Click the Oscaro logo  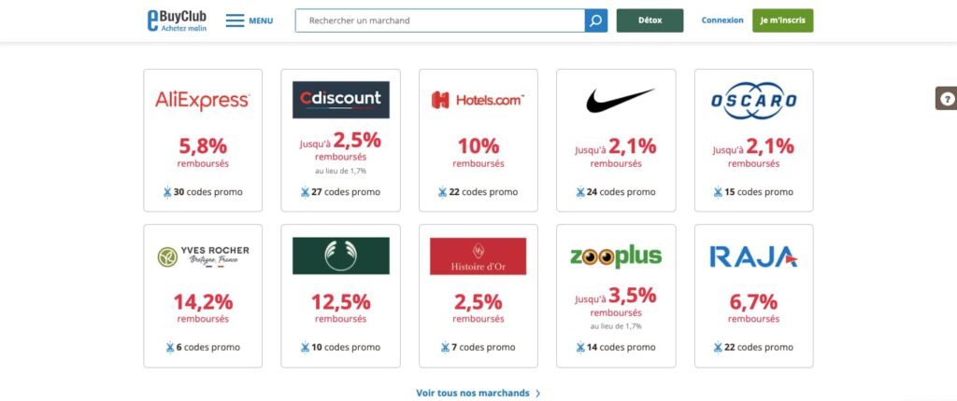coord(754,100)
